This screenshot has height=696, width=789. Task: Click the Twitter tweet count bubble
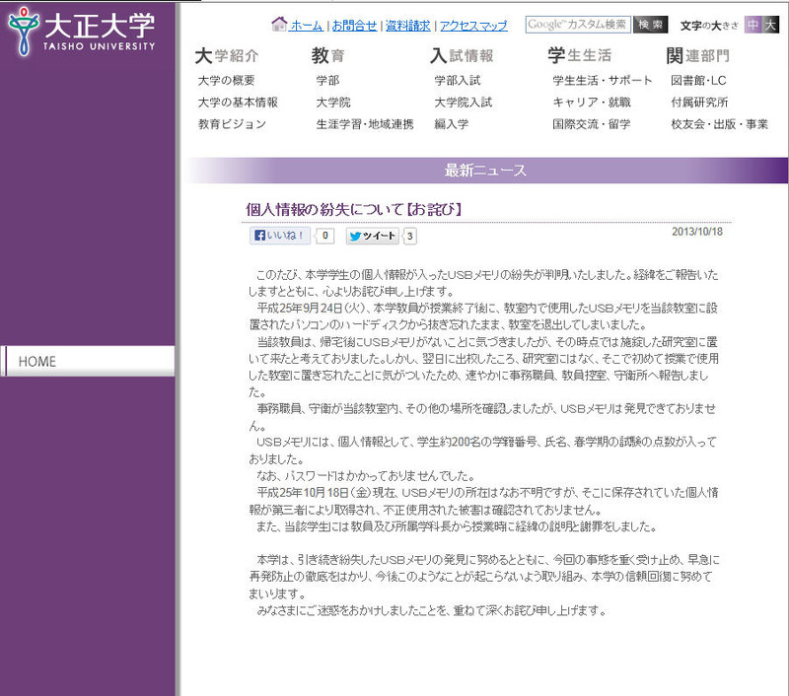coord(410,237)
